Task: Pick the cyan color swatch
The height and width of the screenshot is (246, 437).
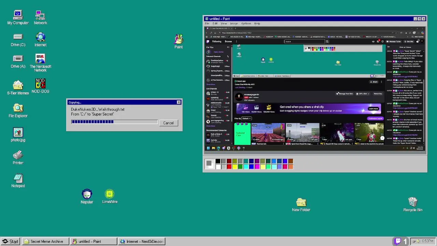Action: click(x=246, y=167)
